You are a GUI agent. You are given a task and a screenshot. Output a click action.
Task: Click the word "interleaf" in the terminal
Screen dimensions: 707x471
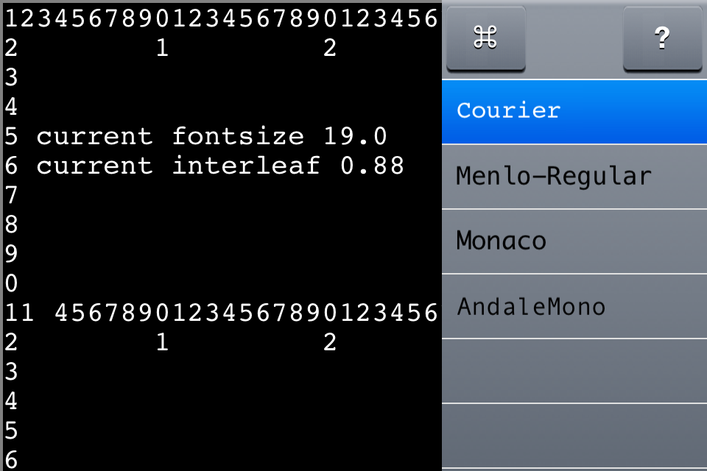click(246, 166)
